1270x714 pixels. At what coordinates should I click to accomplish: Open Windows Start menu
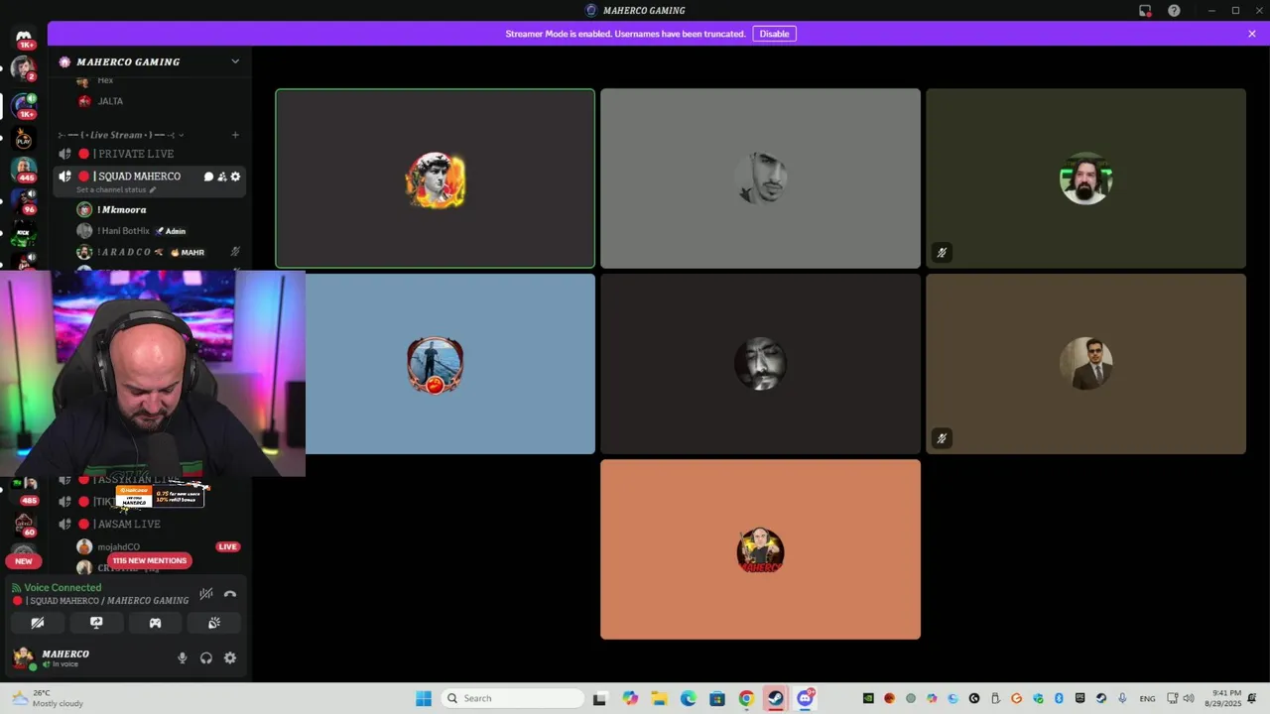(424, 698)
